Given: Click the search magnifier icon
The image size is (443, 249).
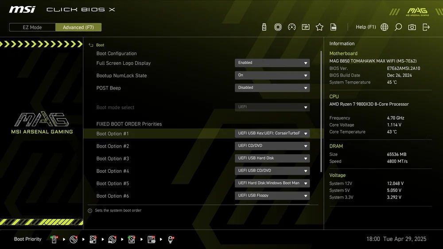Looking at the screenshot, I should [398, 27].
